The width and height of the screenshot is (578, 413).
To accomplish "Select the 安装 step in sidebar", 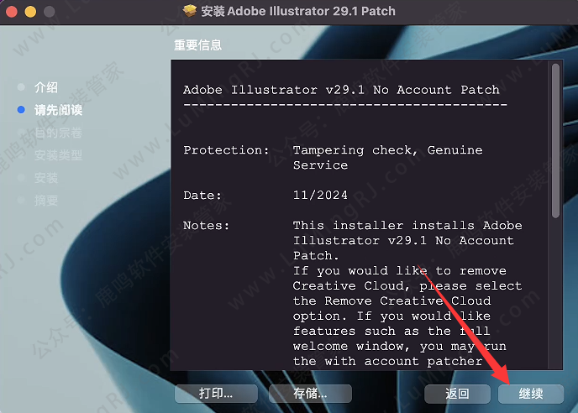I will (46, 178).
